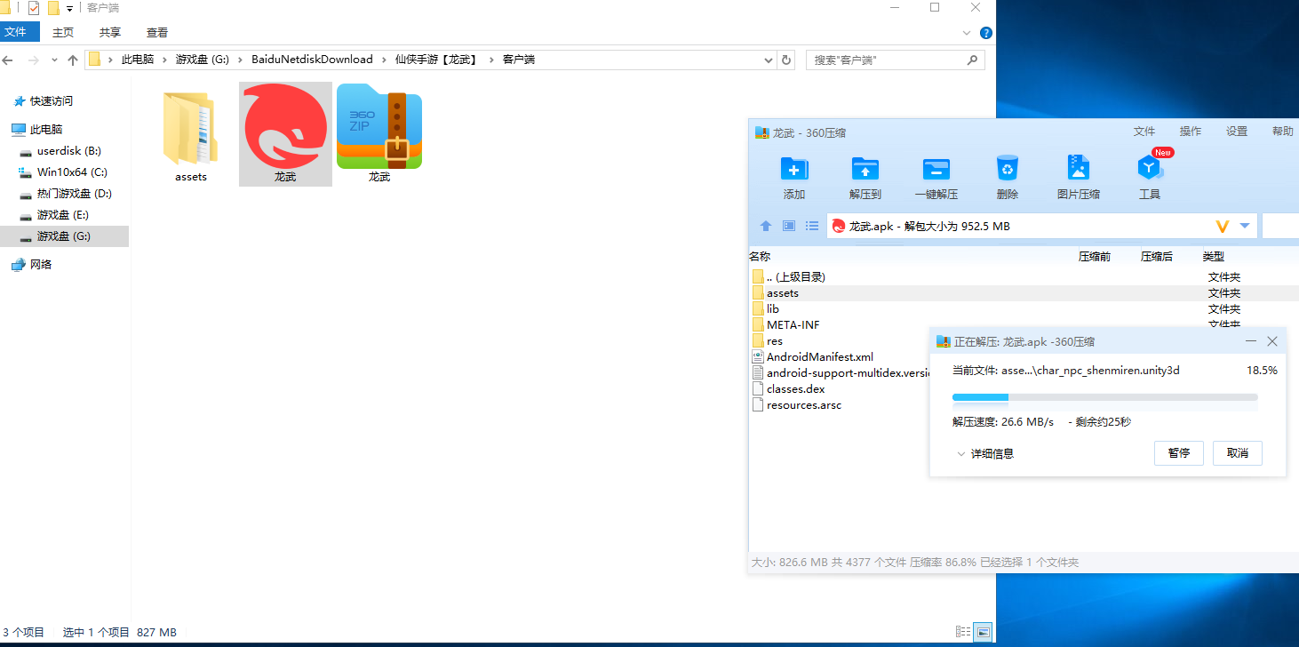Click the extraction progress bar
The image size is (1299, 647).
coord(1104,397)
